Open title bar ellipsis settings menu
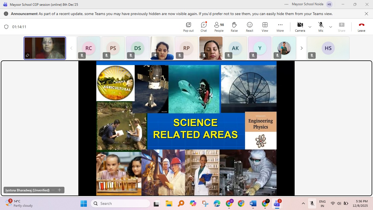The width and height of the screenshot is (373, 210). coord(286,4)
